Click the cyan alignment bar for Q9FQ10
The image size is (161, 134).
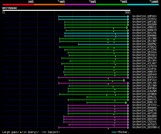pos(93,16)
